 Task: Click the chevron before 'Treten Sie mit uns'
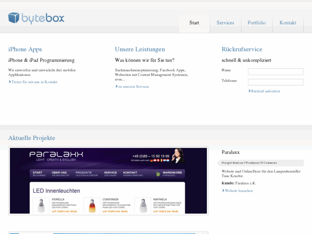click(9, 82)
